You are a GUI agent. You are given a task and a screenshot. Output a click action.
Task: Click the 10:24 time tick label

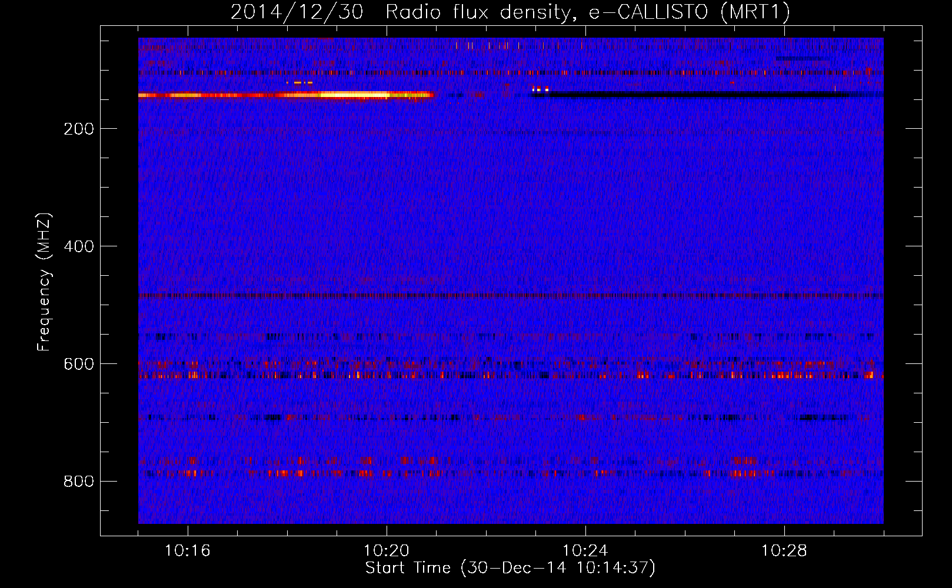585,551
